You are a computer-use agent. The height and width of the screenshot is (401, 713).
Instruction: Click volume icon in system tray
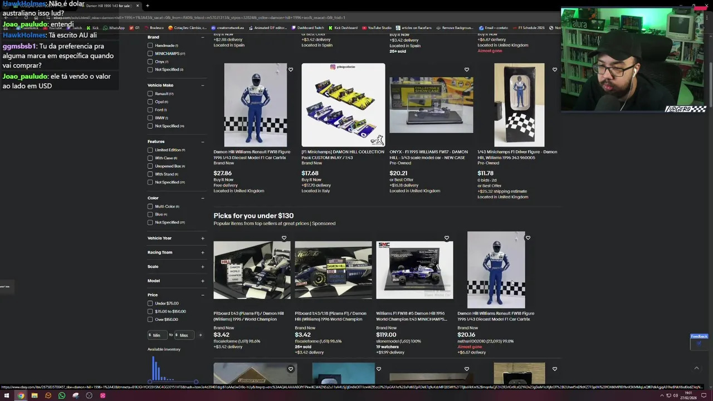pos(676,395)
